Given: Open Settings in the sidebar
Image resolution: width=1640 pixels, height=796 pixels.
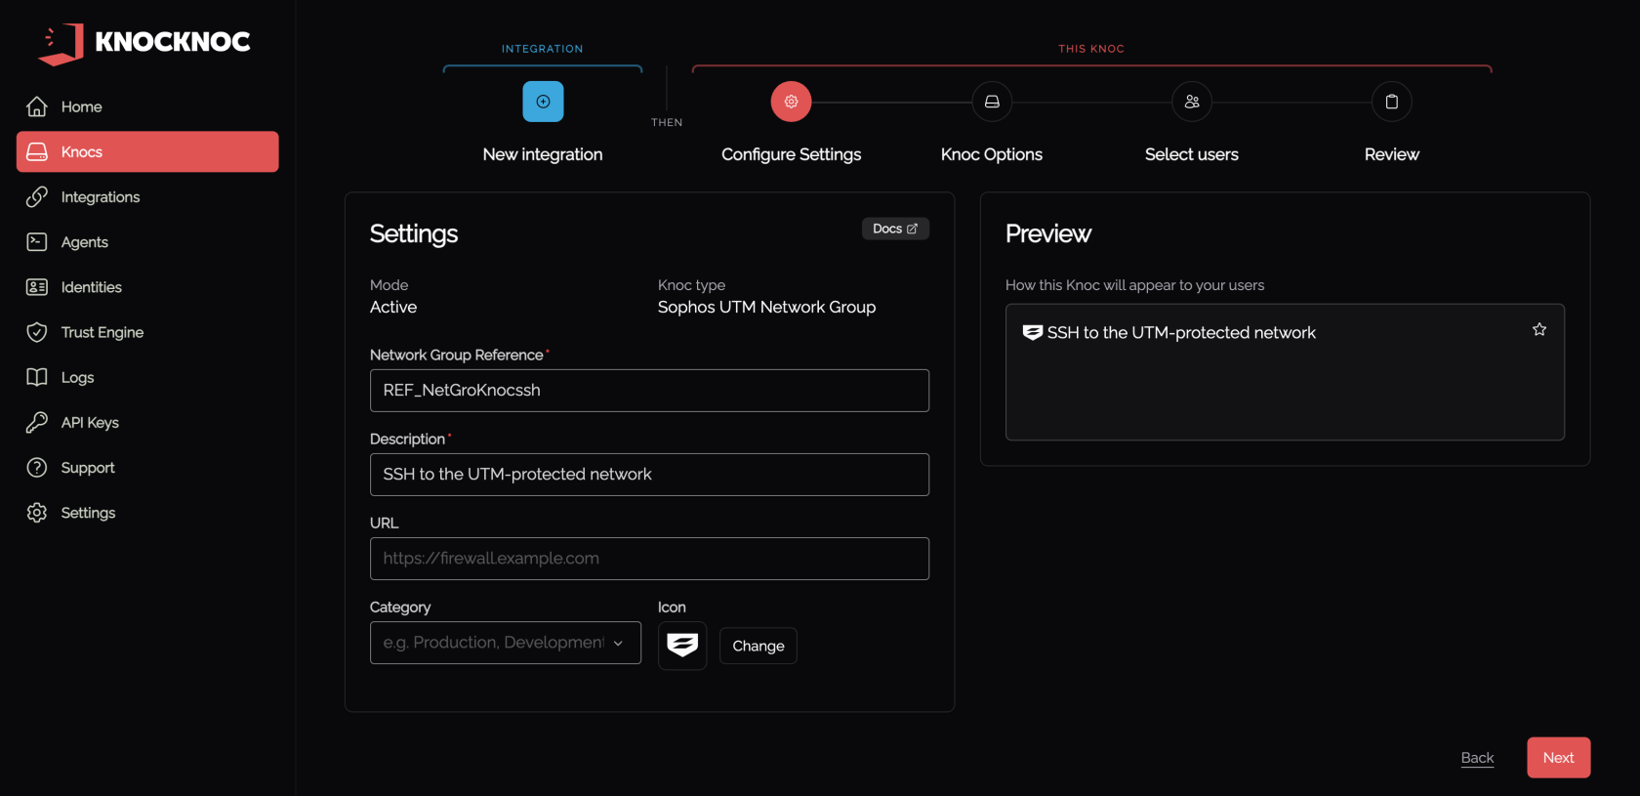Looking at the screenshot, I should pyautogui.click(x=147, y=513).
